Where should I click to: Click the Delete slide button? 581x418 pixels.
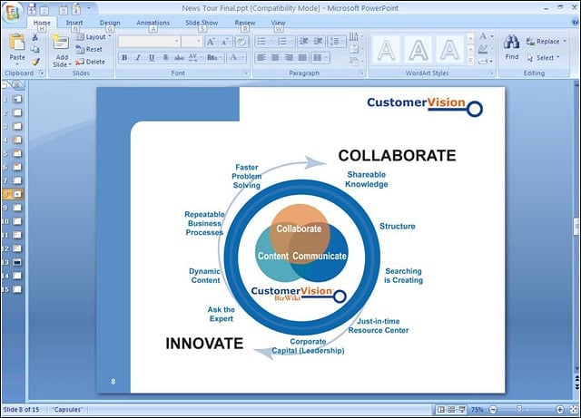tap(90, 62)
